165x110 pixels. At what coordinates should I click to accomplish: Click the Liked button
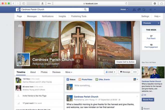[x=110, y=72]
